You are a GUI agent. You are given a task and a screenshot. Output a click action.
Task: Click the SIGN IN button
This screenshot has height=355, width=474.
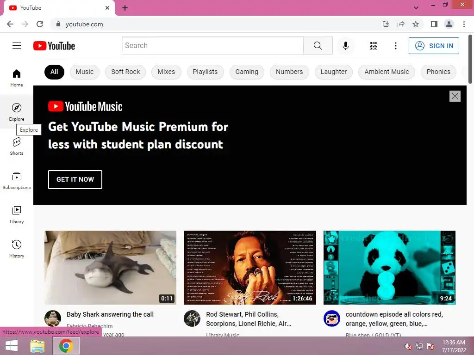tap(434, 46)
